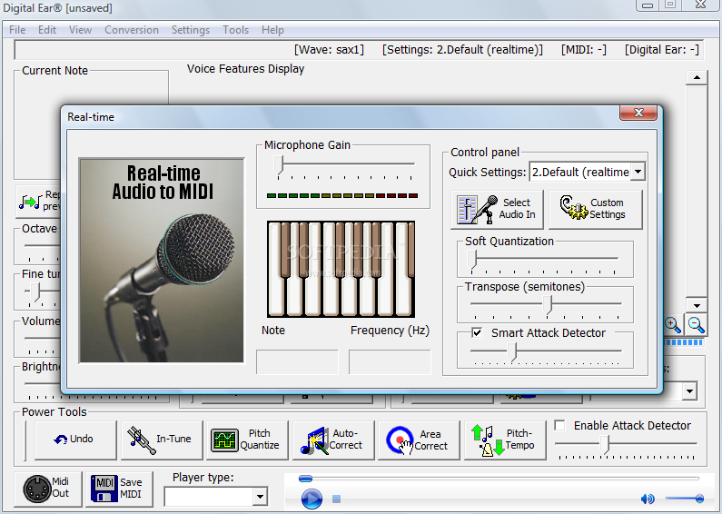This screenshot has height=514, width=722.
Task: Click the microphone level meter
Action: 342,196
